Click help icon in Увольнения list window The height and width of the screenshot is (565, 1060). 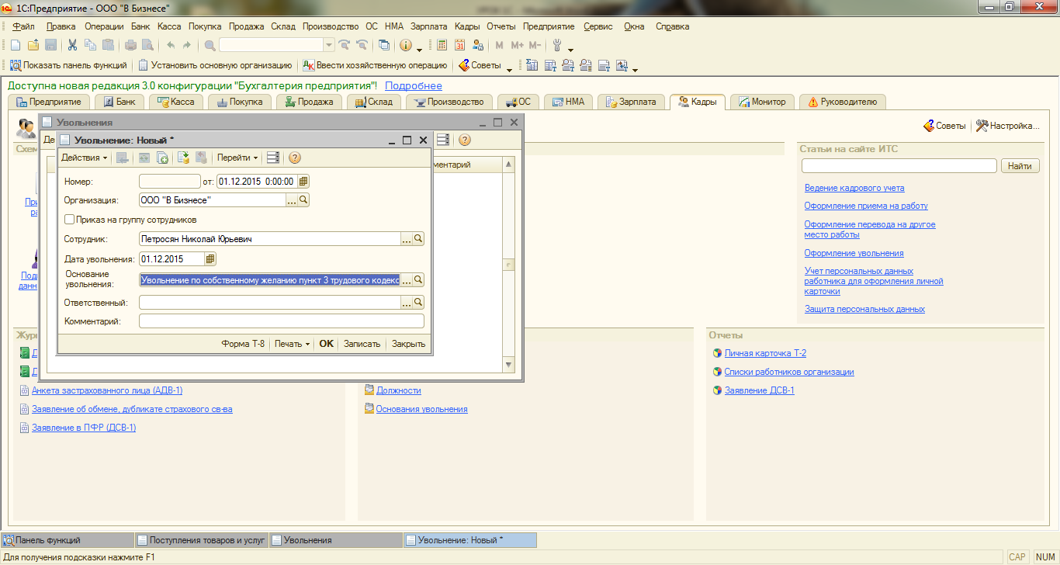[x=465, y=140]
